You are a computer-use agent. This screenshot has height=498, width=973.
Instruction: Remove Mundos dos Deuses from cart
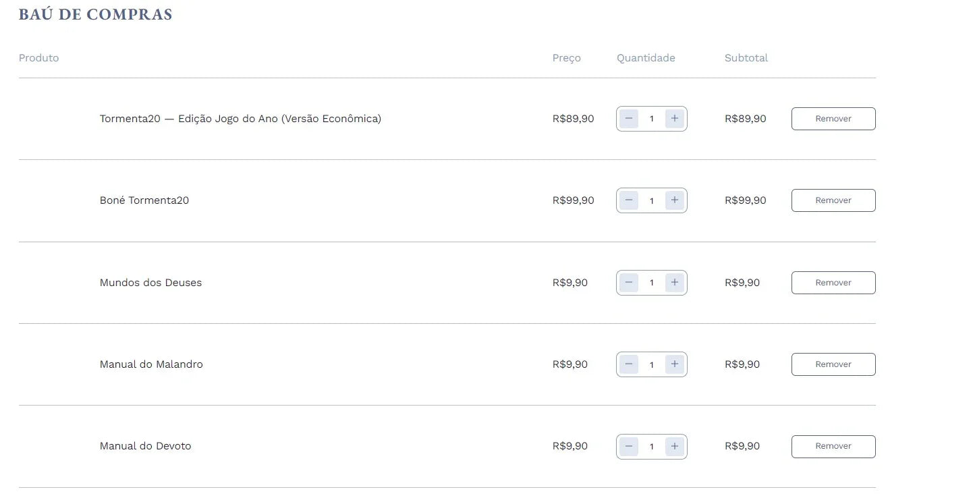point(833,283)
